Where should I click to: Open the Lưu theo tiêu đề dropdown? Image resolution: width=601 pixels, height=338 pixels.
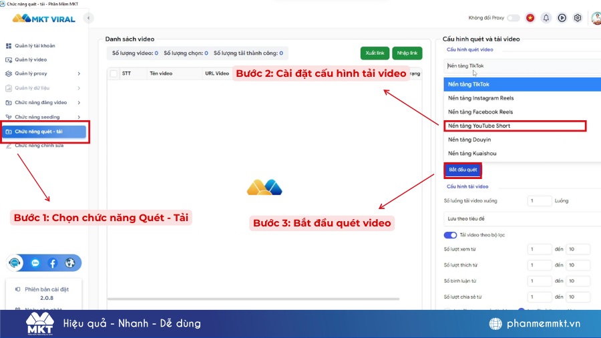click(522, 218)
